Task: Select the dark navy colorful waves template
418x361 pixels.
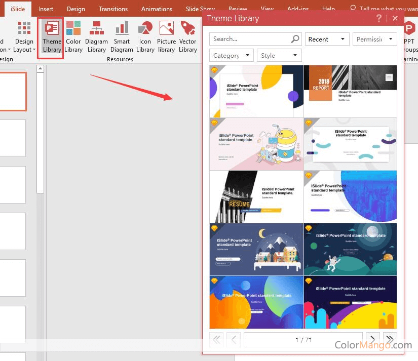Action: pyautogui.click(x=350, y=302)
